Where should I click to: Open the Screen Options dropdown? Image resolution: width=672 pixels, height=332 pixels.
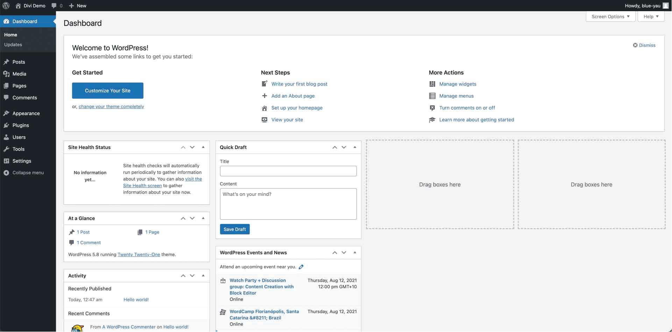click(x=610, y=16)
